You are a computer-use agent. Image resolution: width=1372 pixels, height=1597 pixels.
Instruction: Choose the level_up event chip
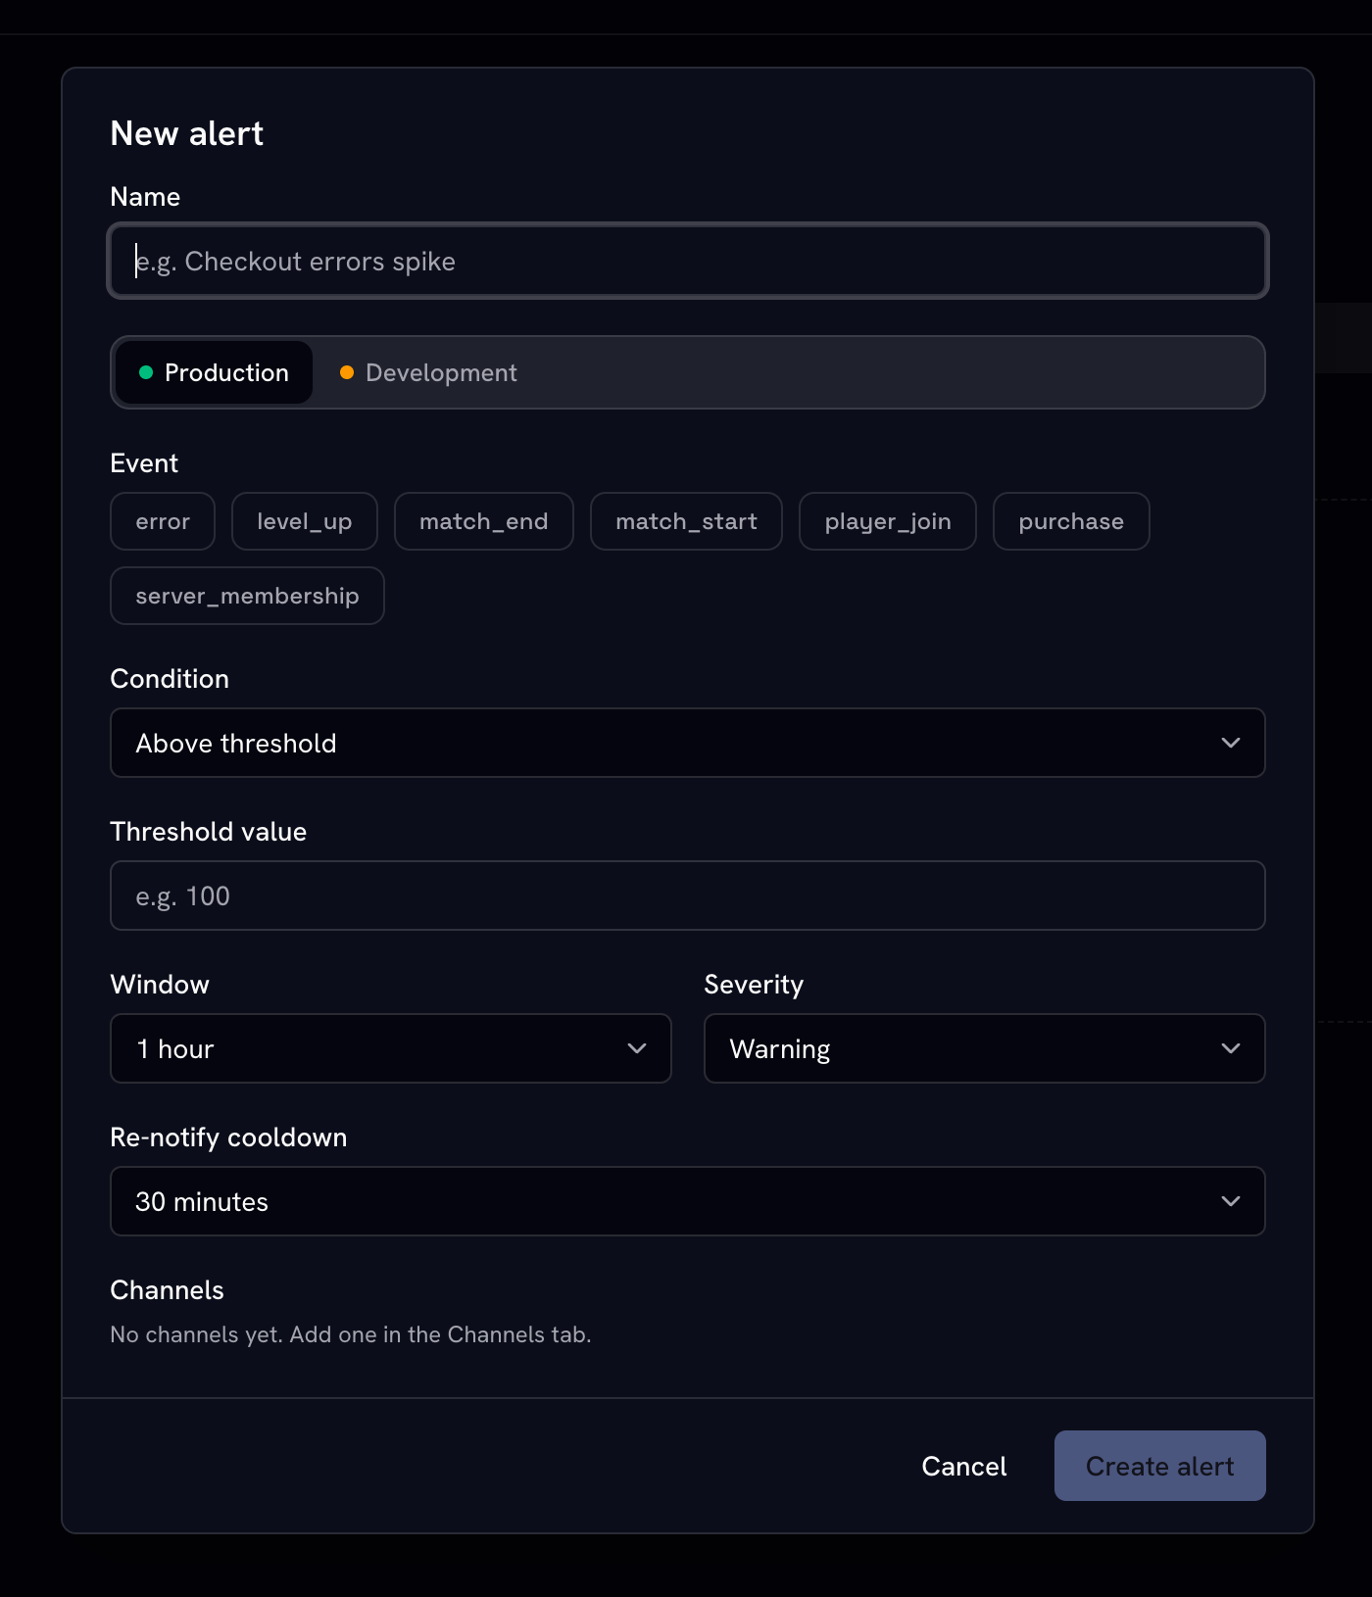[305, 521]
